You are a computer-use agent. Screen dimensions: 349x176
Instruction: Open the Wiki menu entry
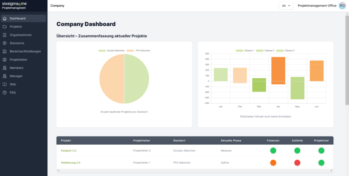23,84
